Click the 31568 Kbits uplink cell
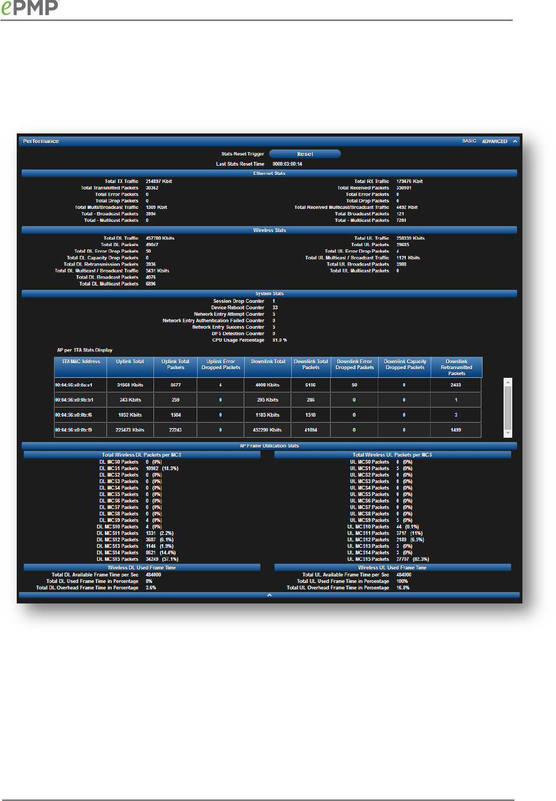 (130, 385)
